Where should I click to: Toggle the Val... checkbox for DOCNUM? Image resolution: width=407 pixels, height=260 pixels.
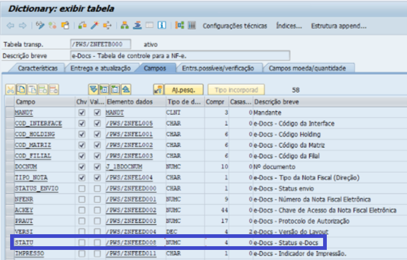97,167
